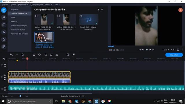Viewport: 185px width, 104px height.
Task: Toggle title track link icon
Action: point(5,67)
